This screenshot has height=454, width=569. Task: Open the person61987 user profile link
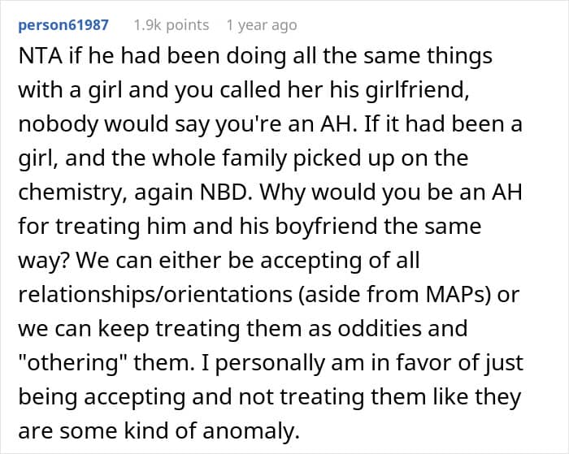63,25
